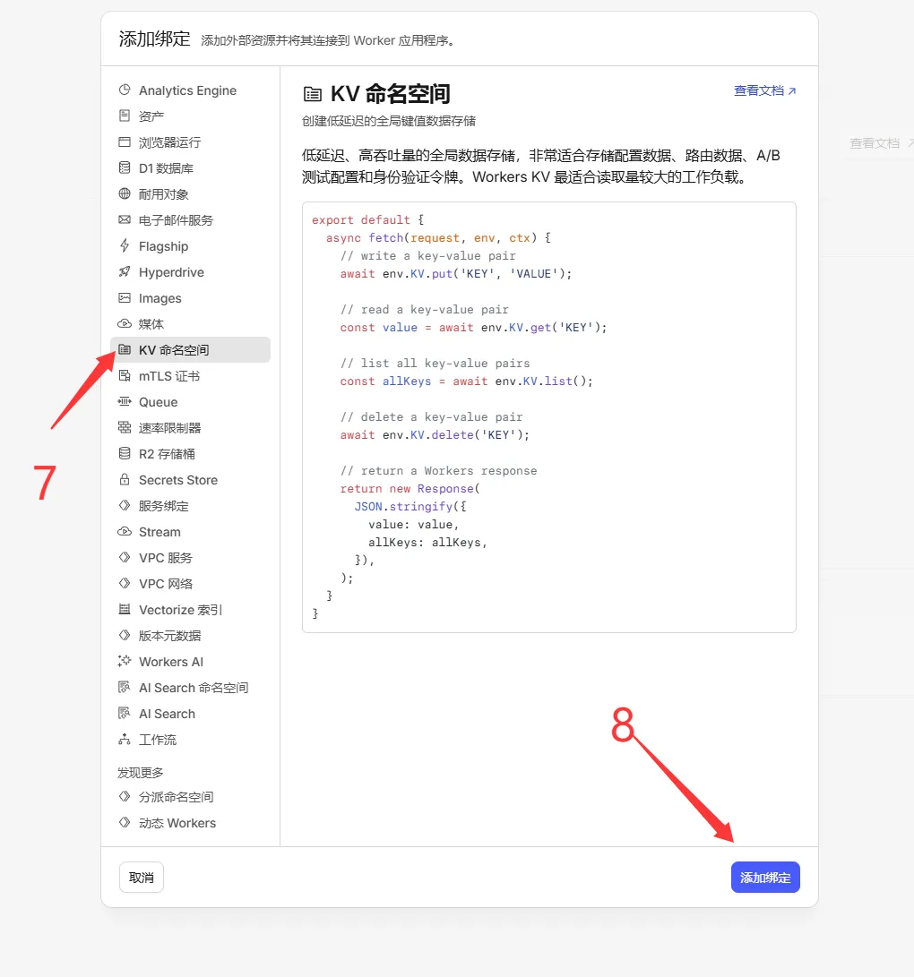Select KV 命名空间 in the sidebar

[x=190, y=349]
